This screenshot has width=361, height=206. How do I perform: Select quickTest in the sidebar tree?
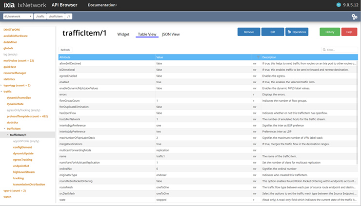(x=10, y=67)
